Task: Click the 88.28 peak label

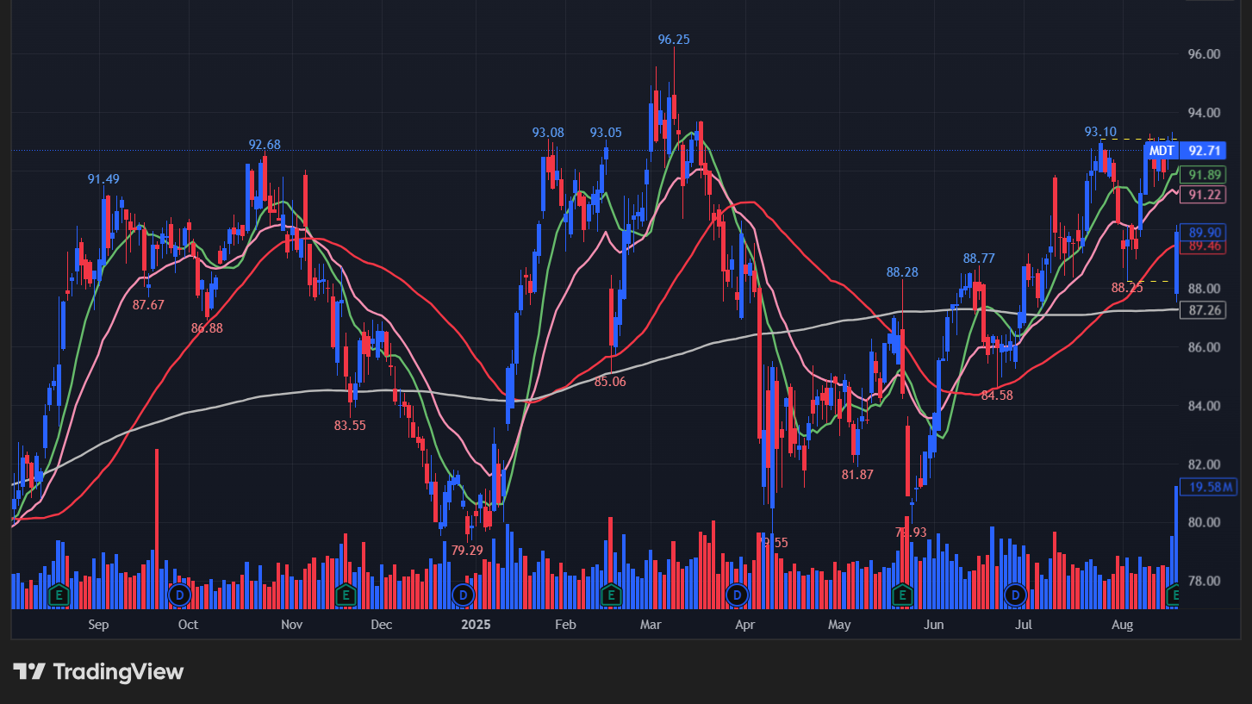Action: 902,272
